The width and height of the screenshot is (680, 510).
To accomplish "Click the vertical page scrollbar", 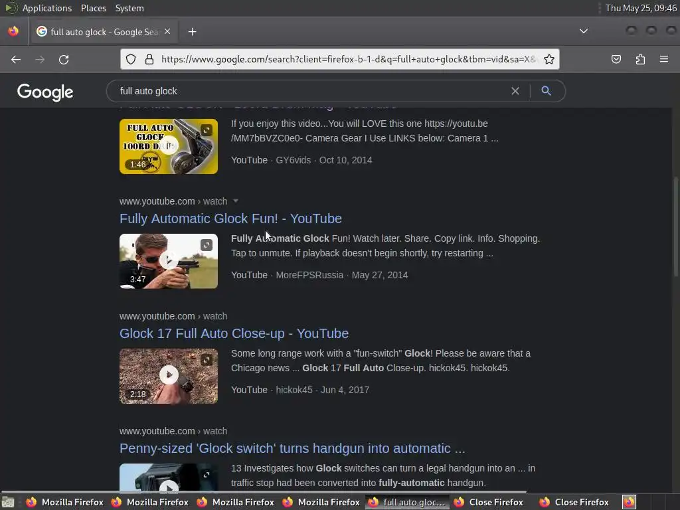I will (x=675, y=226).
